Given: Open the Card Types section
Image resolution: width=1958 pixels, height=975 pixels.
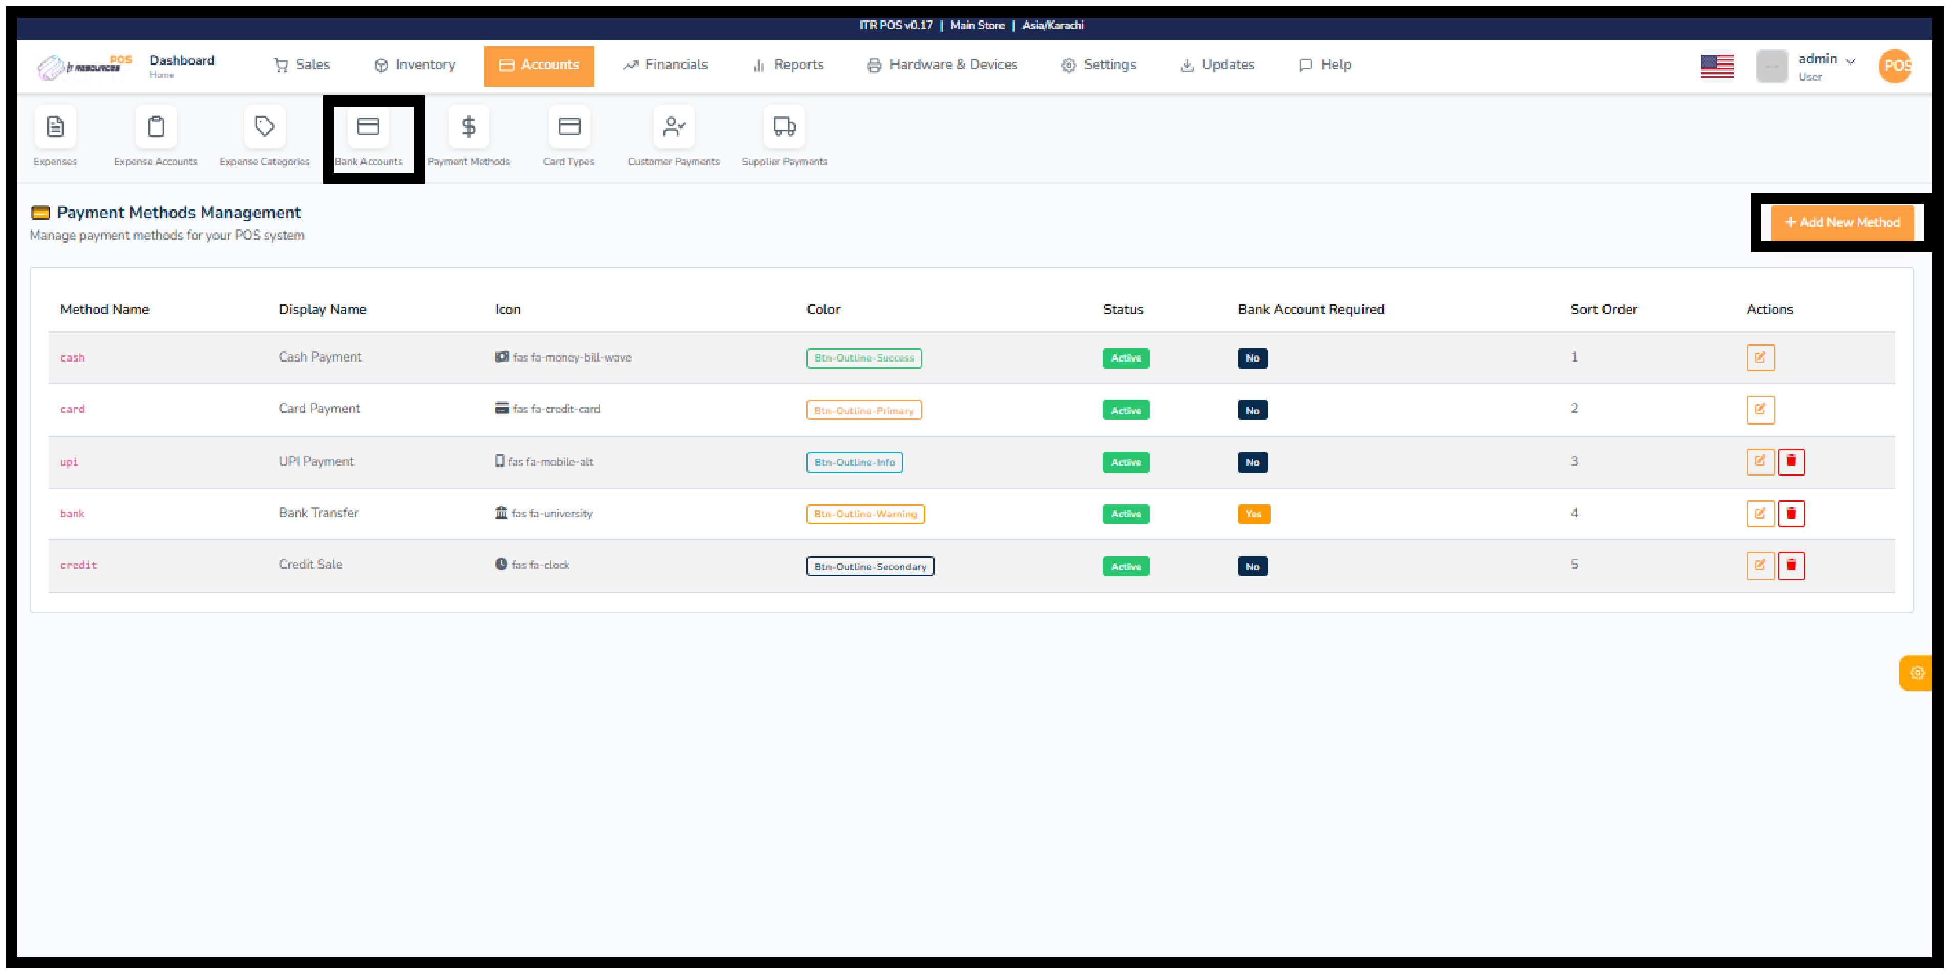Looking at the screenshot, I should [568, 137].
